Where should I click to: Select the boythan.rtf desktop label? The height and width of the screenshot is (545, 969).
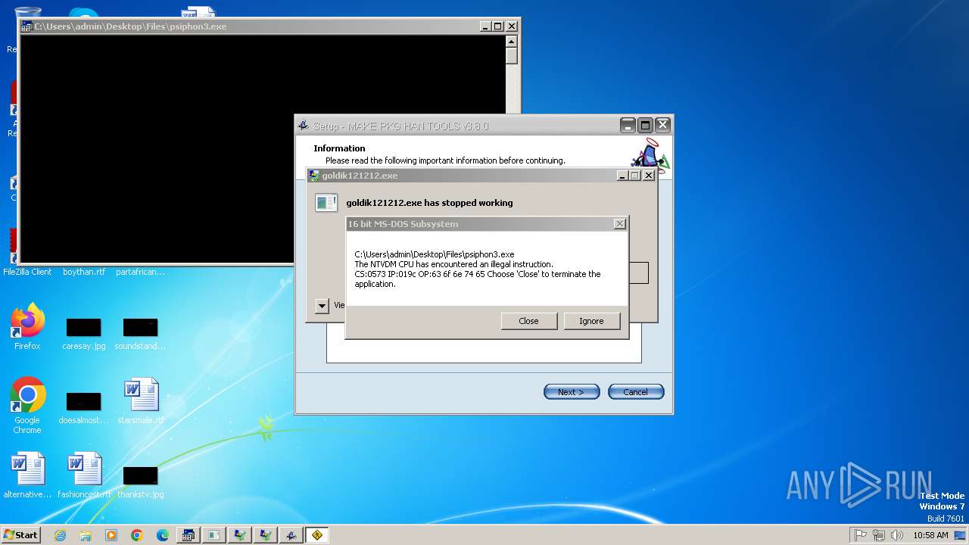83,272
